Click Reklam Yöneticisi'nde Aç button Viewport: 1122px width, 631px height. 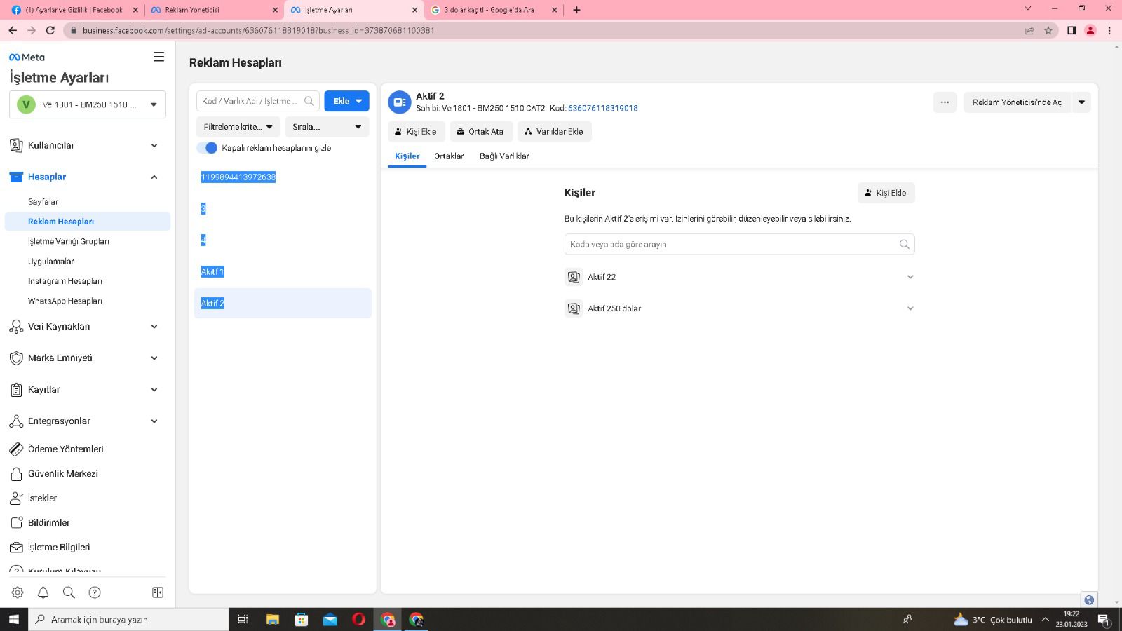click(x=1017, y=102)
